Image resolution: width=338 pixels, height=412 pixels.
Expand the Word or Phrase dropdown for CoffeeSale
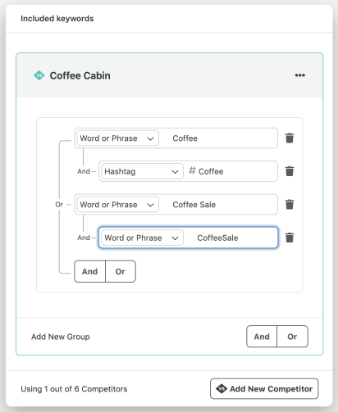[142, 238]
